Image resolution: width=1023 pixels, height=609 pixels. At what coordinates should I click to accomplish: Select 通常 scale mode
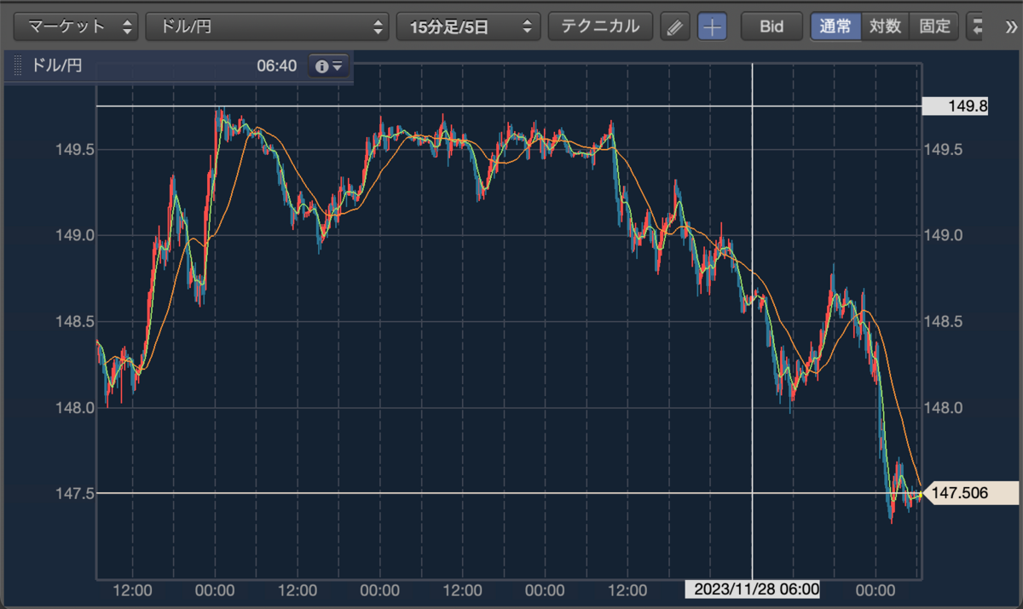coord(835,26)
